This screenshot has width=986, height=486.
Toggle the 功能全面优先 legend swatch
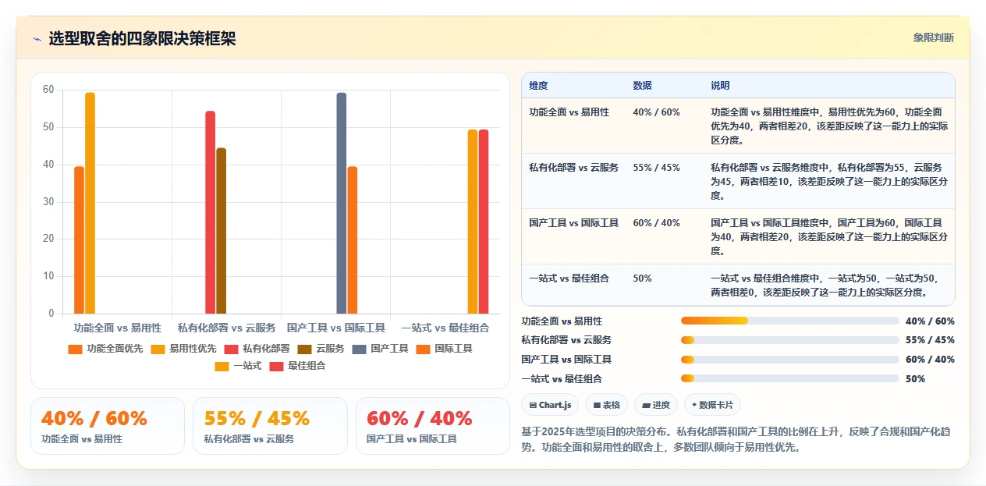pyautogui.click(x=75, y=349)
